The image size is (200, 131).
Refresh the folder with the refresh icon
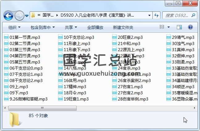(x=156, y=15)
